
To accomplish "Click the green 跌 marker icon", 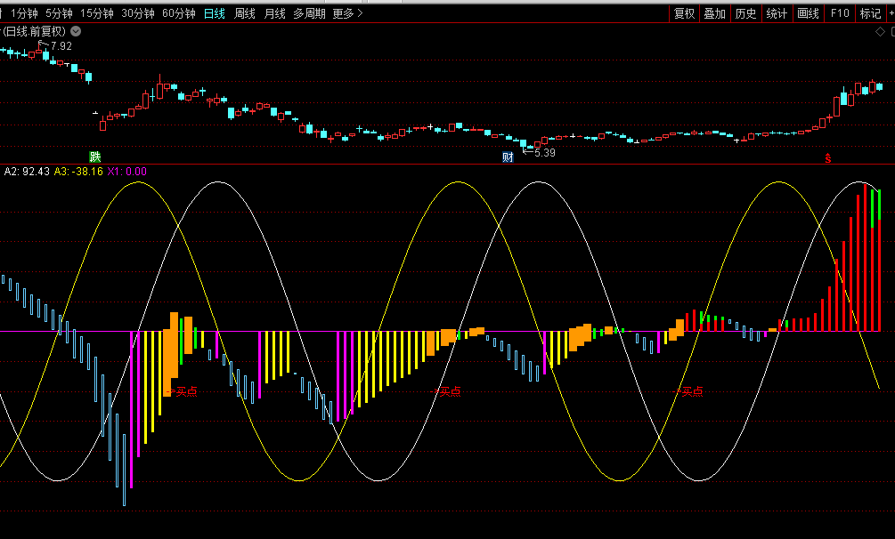I will (x=95, y=157).
